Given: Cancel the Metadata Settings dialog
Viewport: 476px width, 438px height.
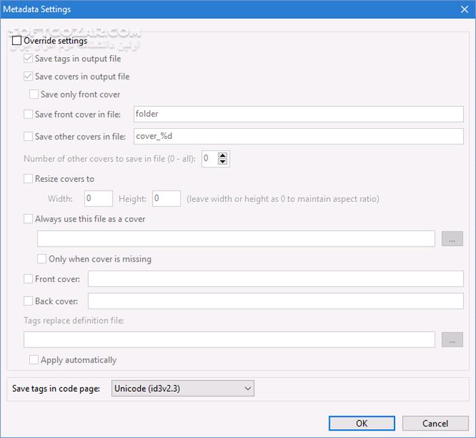Looking at the screenshot, I should tap(435, 423).
